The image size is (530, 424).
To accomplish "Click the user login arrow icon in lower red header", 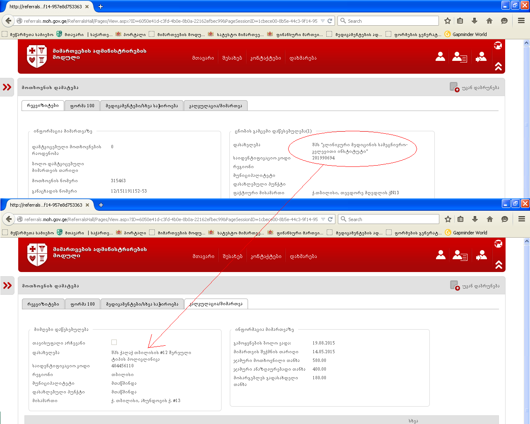I will pos(481,255).
